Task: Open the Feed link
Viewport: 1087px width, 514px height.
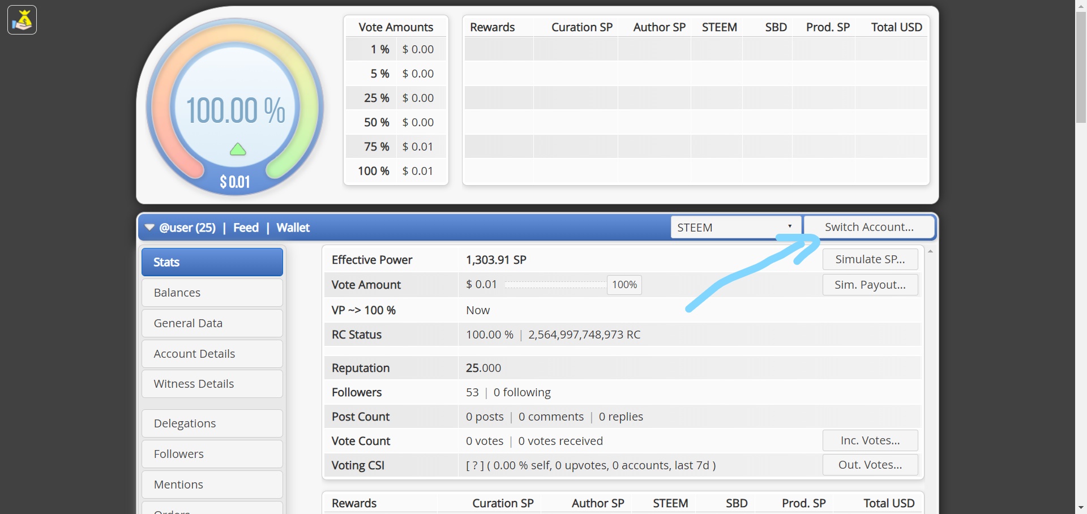Action: 246,228
